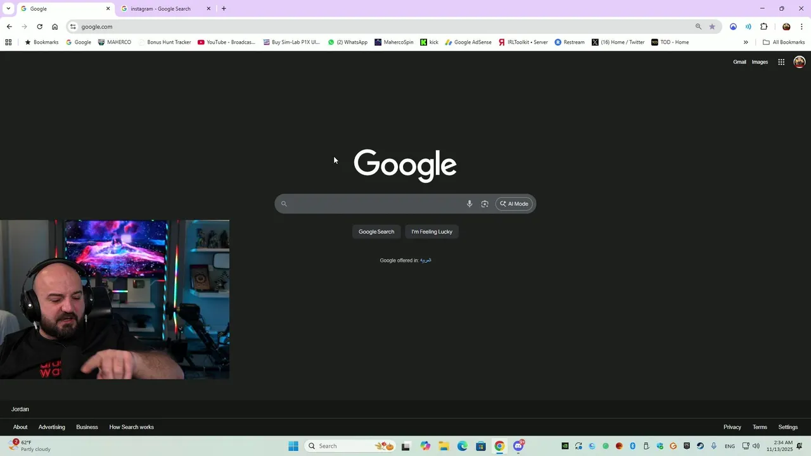Open Chrome's three-dot menu
This screenshot has height=456, width=811.
(x=801, y=27)
